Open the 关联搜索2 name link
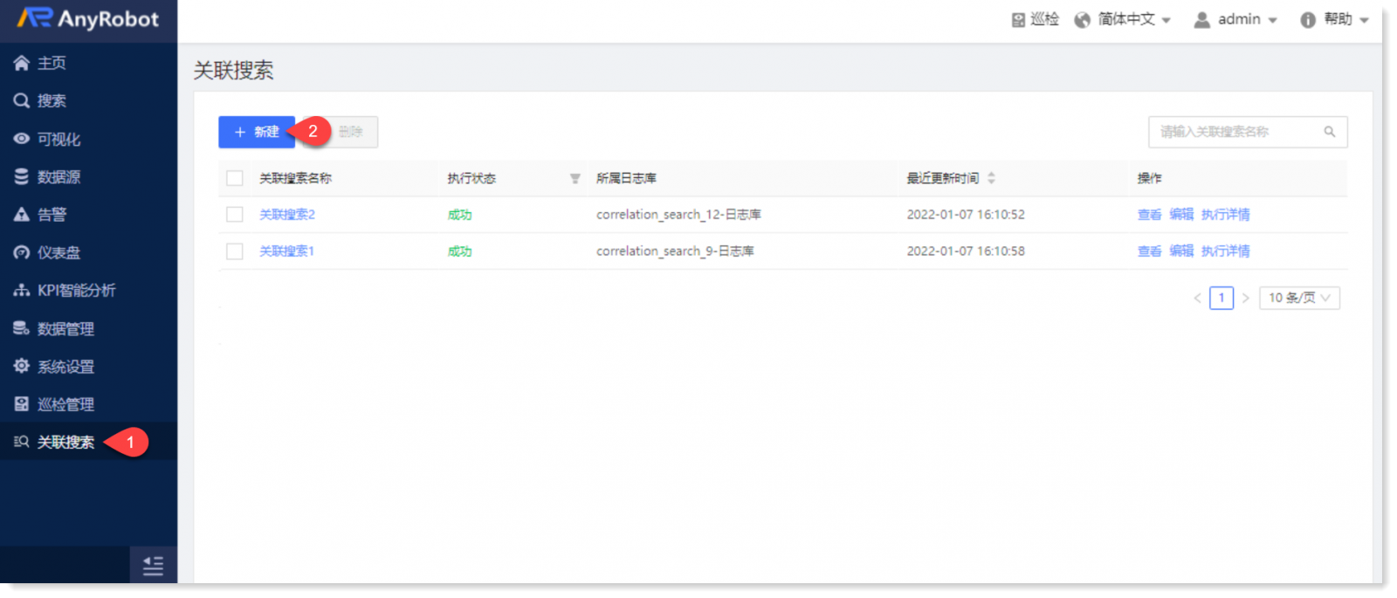The height and width of the screenshot is (598, 1397). point(286,214)
